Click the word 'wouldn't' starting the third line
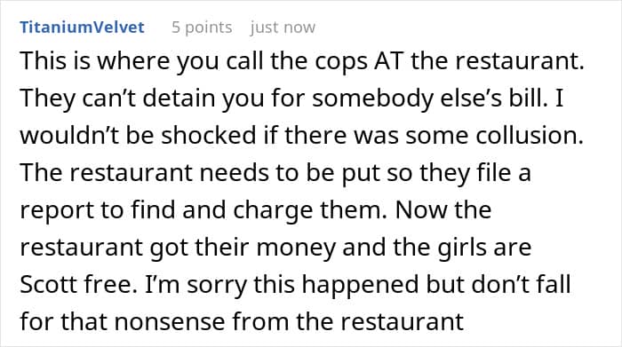Screen dimensions: 622x347 coord(70,135)
